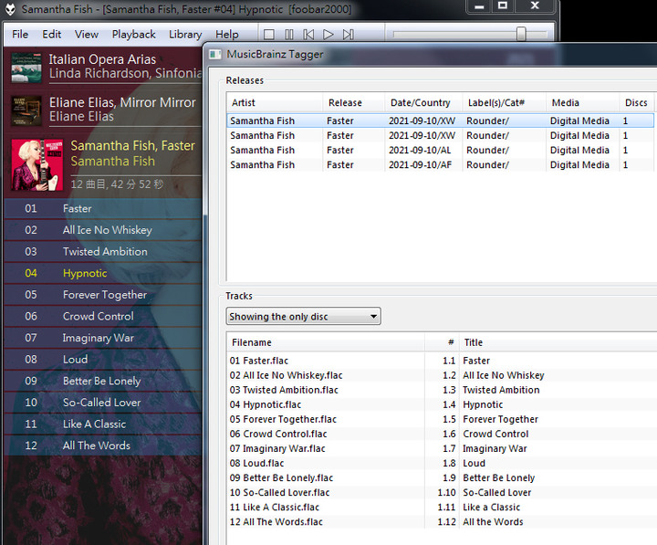Click the Next track button in foobar2000
Screen dimensions: 657x545
tap(349, 35)
